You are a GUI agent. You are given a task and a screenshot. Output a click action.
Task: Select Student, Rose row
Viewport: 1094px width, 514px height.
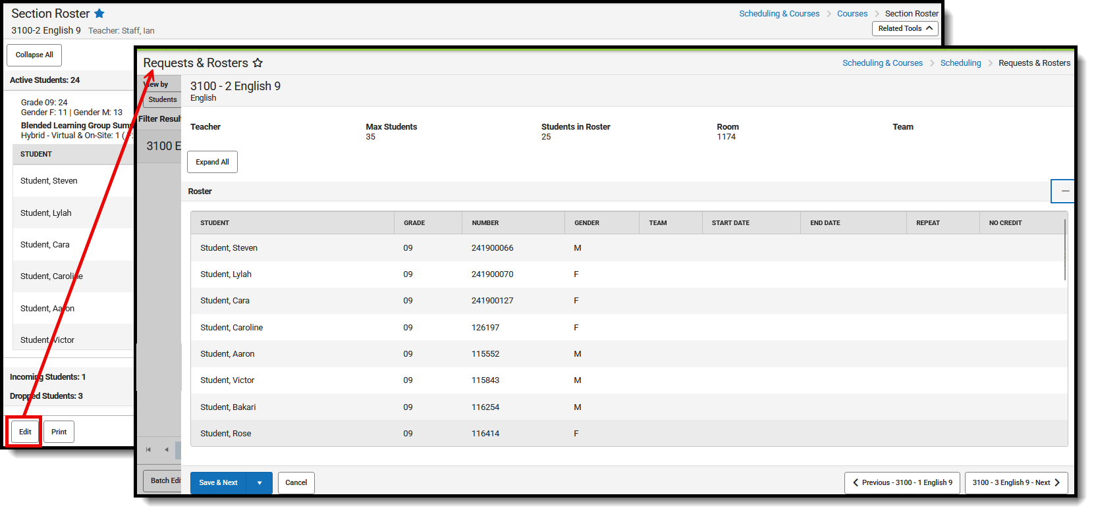coord(629,434)
